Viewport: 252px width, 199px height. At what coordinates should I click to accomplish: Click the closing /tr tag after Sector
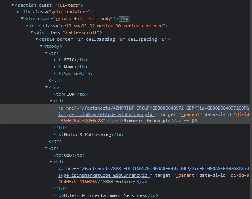coord(55,80)
